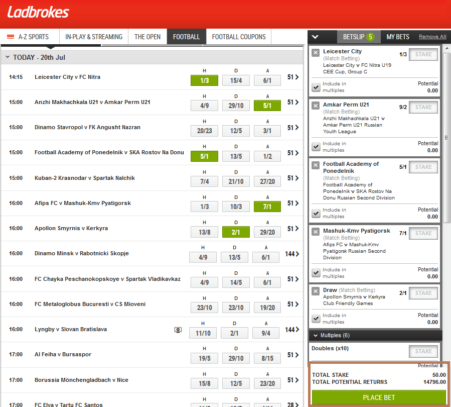Open 144 markets arrow for Dinamo Minsk match
The image size is (451, 407).
click(x=297, y=254)
